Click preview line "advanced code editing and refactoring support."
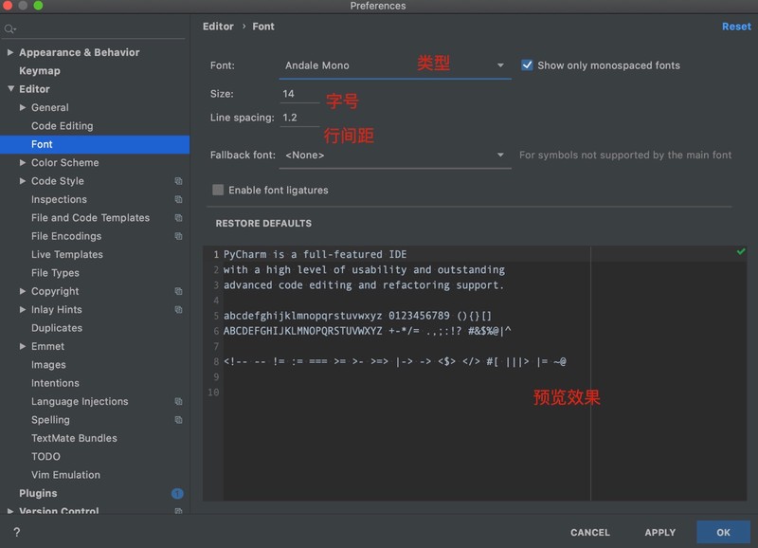This screenshot has width=758, height=548. tap(364, 285)
